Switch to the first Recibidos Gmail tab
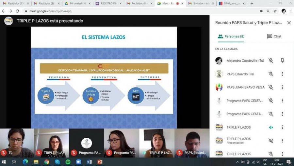 16,4
